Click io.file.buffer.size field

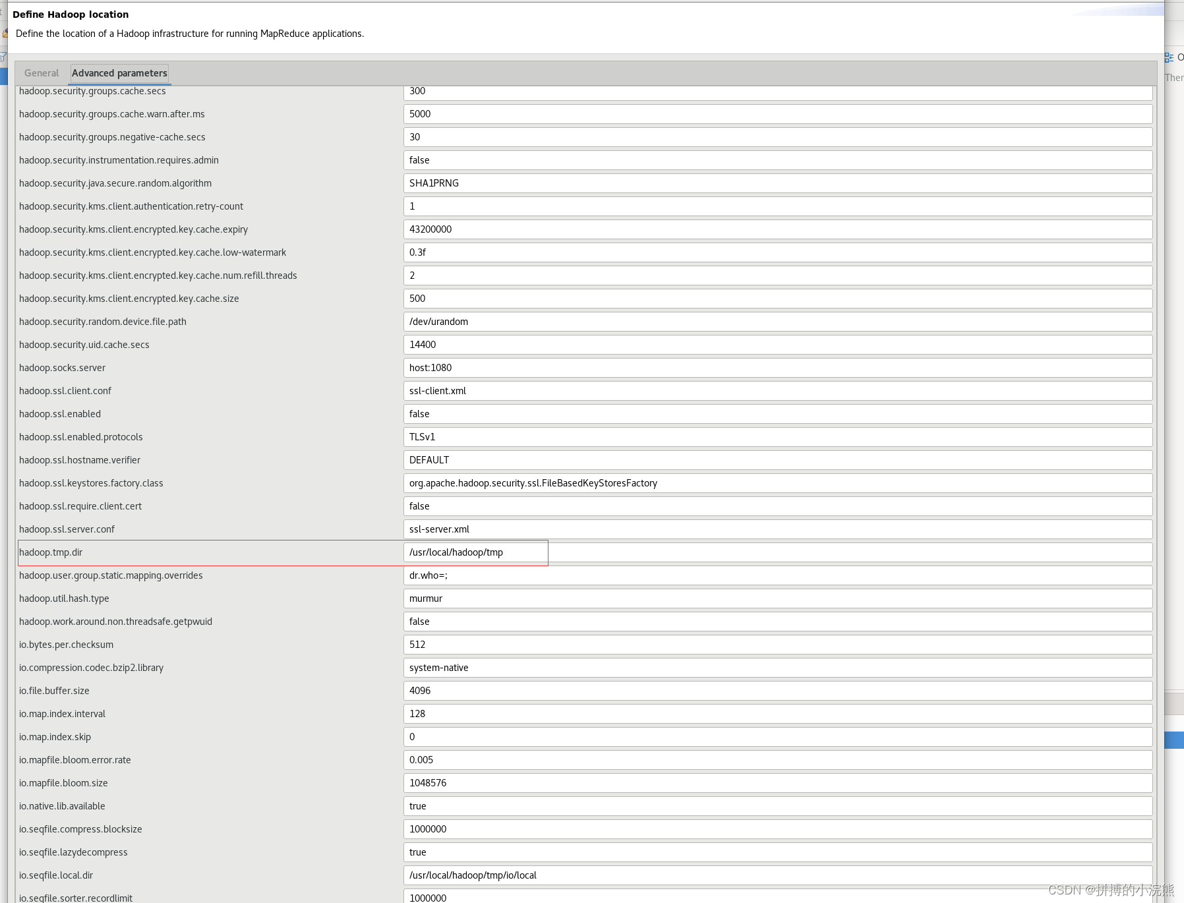pos(778,691)
